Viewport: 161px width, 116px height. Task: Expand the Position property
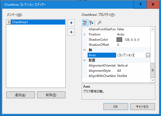click(85, 34)
